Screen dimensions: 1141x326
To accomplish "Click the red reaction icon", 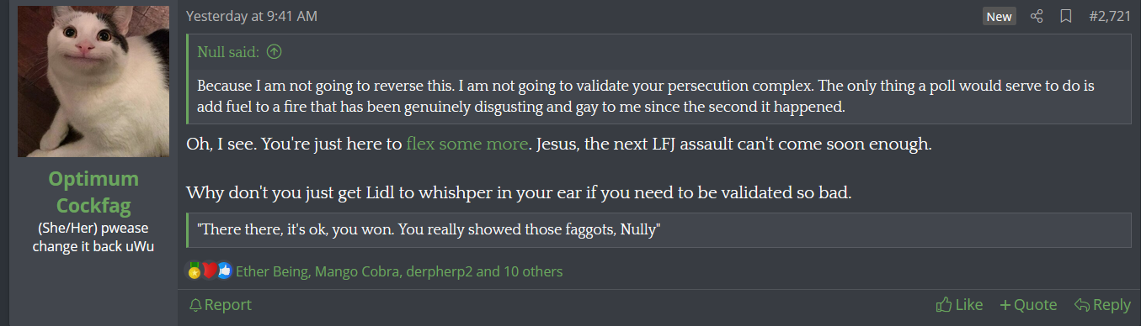I will pos(209,271).
